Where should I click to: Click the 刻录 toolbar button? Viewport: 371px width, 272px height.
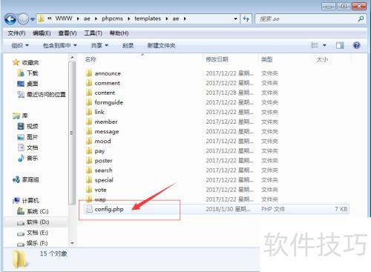click(128, 45)
